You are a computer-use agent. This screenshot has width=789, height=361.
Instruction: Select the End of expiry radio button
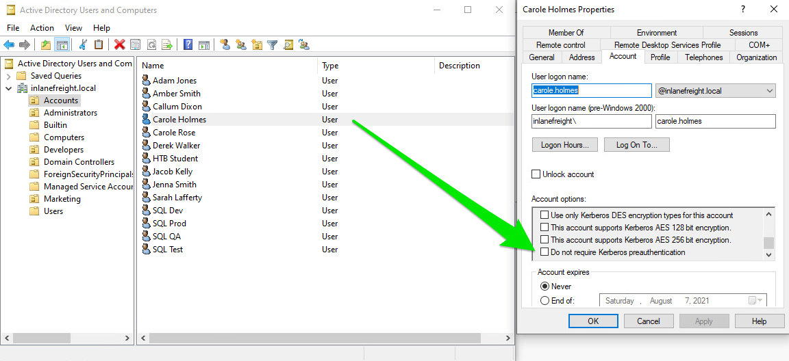pos(544,300)
